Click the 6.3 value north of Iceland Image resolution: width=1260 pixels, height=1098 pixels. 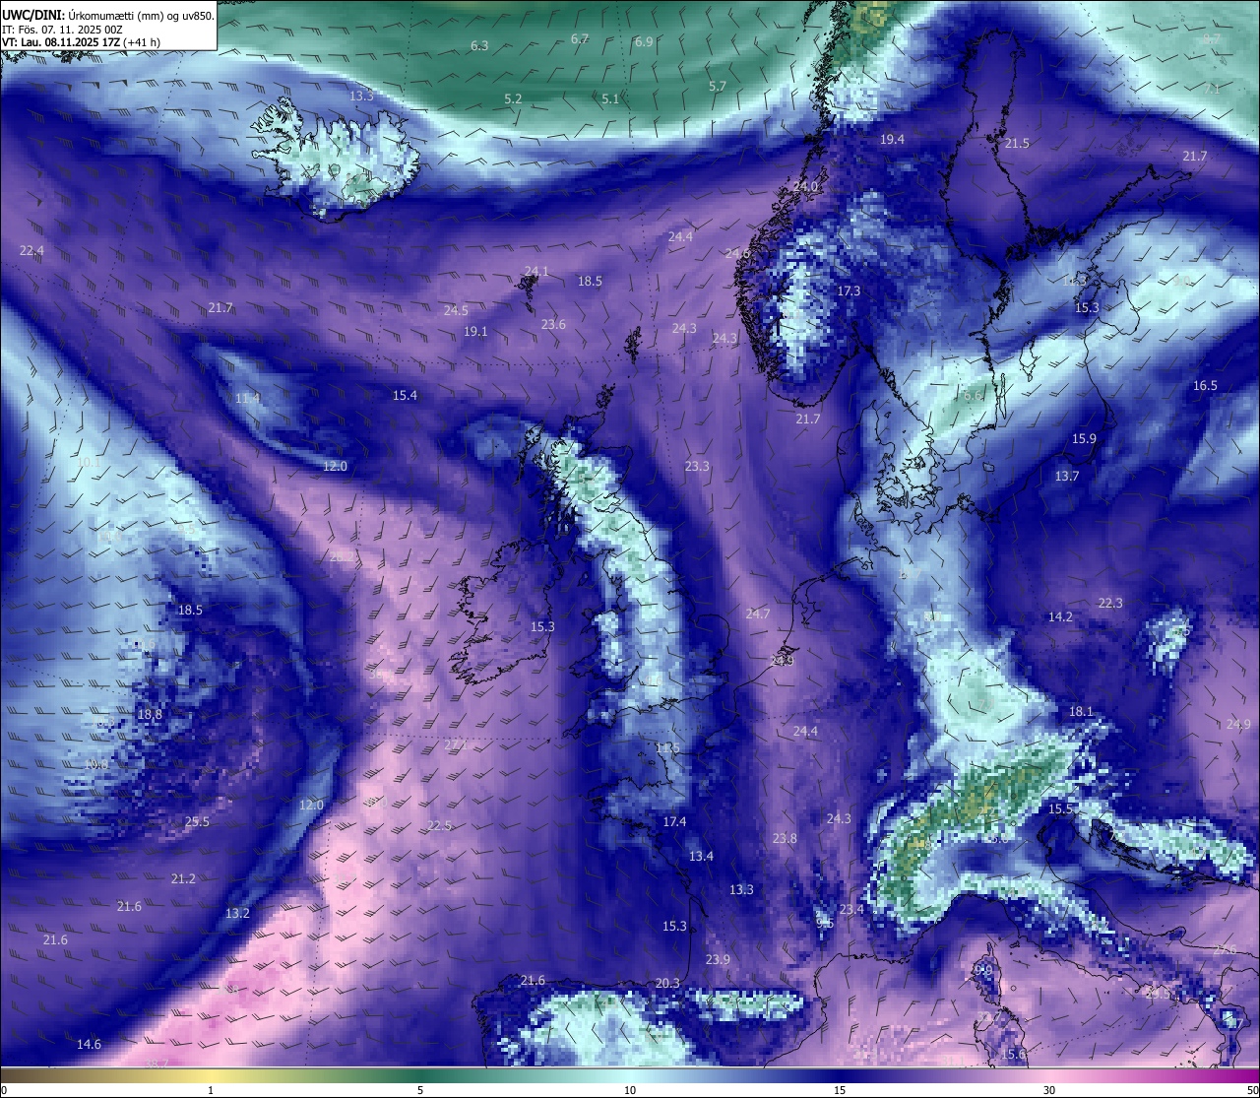coord(479,46)
